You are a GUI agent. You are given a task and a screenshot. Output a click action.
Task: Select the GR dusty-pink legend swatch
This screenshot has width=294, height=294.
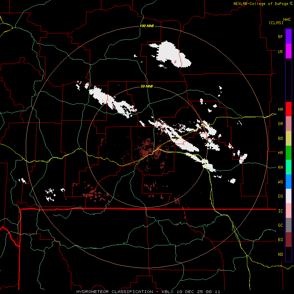[x=288, y=124]
